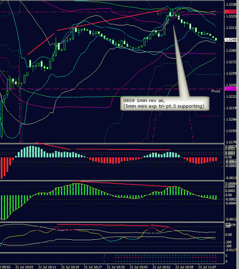Image resolution: width=239 pixels, height=269 pixels.
Task: Select the dashed magenta Pivot horizontal line
Action: click(x=112, y=89)
